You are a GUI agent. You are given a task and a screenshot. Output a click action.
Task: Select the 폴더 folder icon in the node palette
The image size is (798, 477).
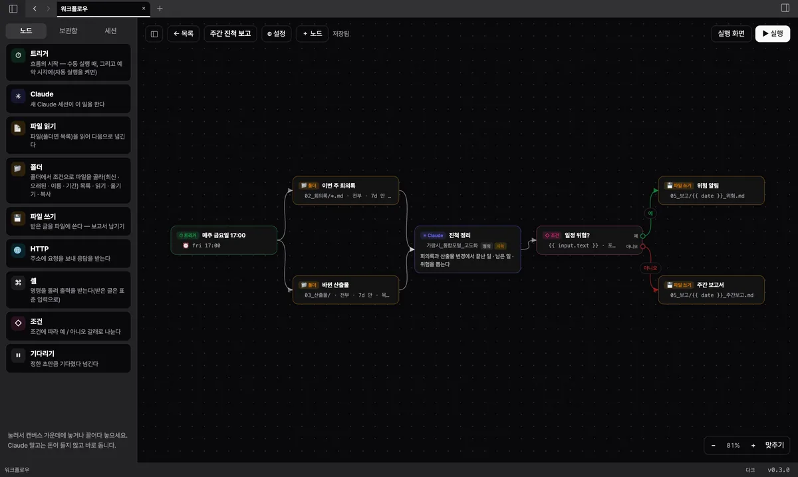[x=18, y=169]
